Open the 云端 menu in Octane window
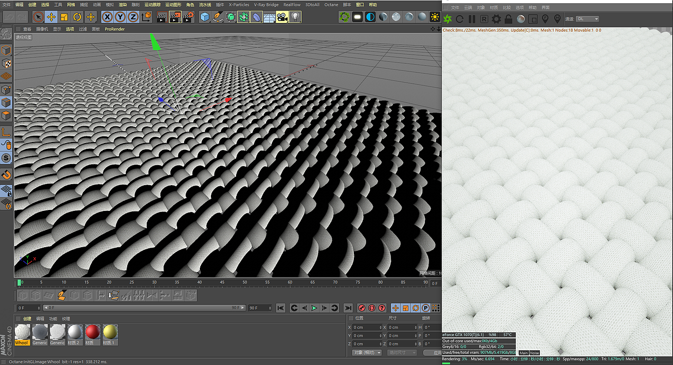 click(468, 7)
